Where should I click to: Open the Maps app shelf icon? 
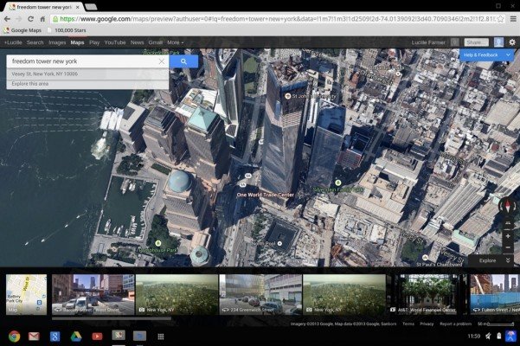[119, 336]
